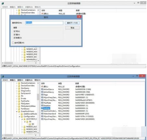Select the Flags DWORD value icon
Viewport: 147px width, 140px height.
42,95
